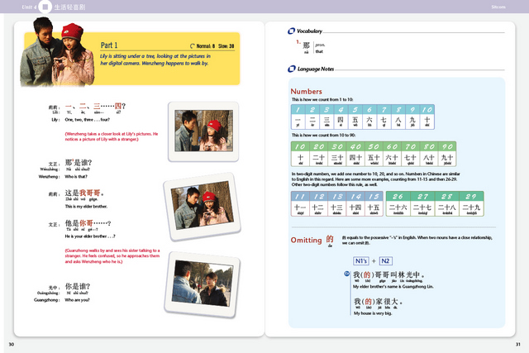Select cell 九 in the 1-to-10 table

coord(412,122)
